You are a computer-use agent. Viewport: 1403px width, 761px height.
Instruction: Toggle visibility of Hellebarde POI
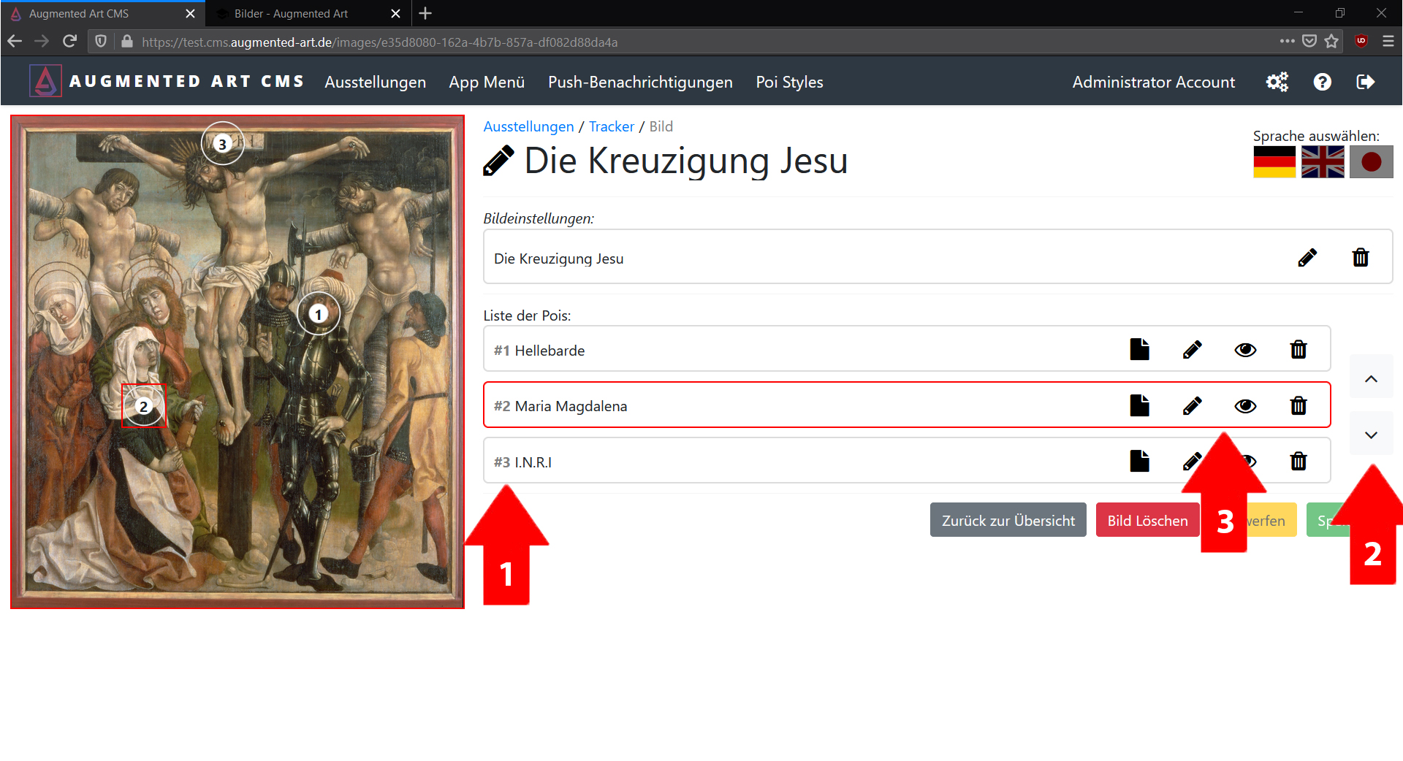1245,350
